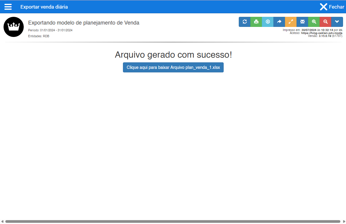Screen dimensions: 346x224
Task: Open the hamburger navigation menu
Action: [8, 7]
